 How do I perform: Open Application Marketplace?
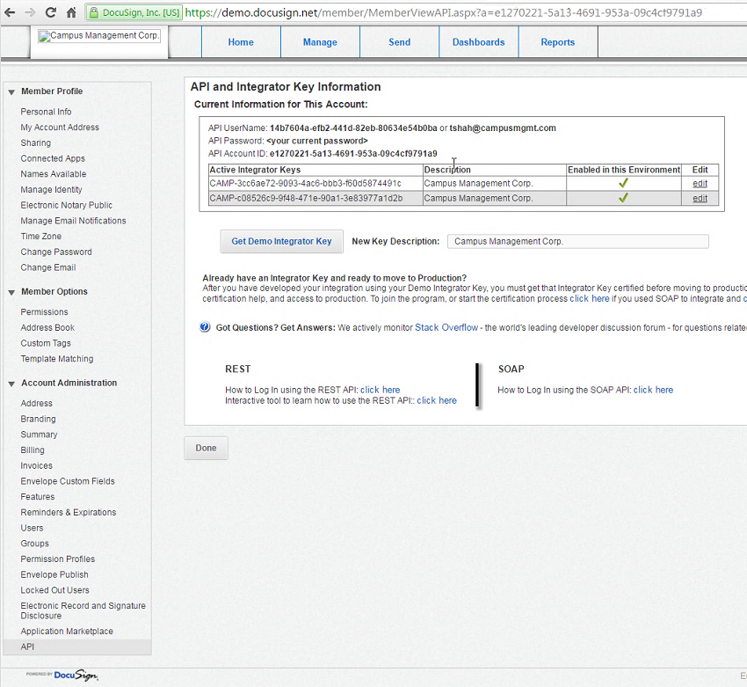tap(67, 632)
